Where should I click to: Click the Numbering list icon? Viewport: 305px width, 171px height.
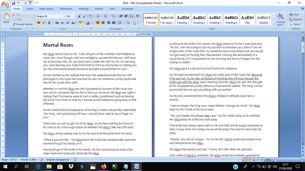pyautogui.click(x=105, y=16)
